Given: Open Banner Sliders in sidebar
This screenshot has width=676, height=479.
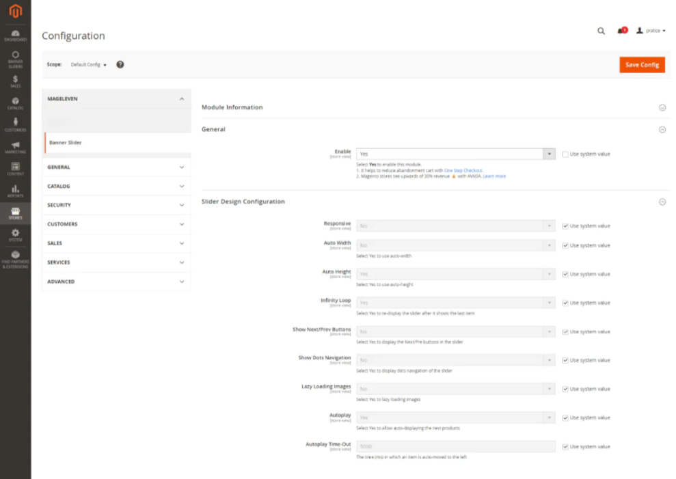Looking at the screenshot, I should click(15, 58).
